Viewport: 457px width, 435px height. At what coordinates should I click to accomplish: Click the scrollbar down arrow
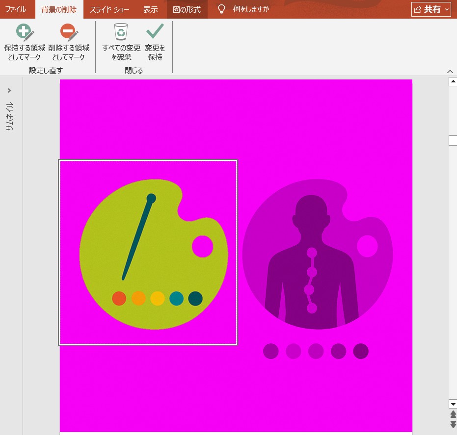453,404
